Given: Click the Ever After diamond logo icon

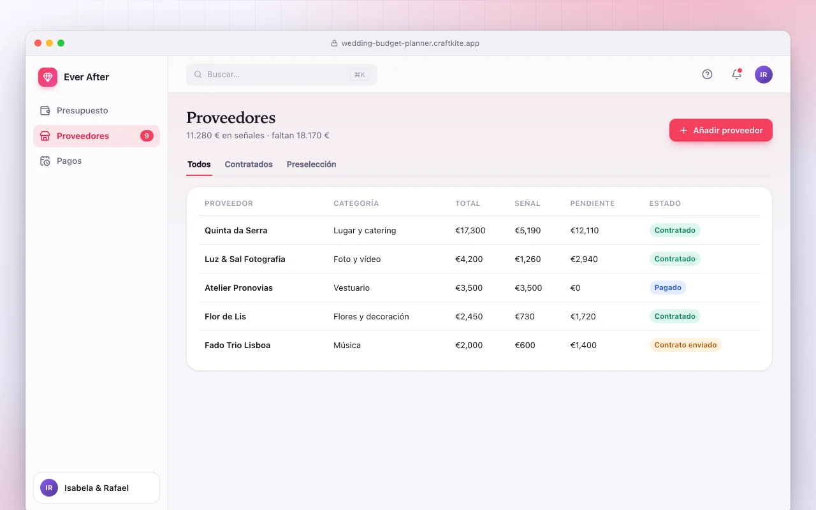Looking at the screenshot, I should click(48, 77).
